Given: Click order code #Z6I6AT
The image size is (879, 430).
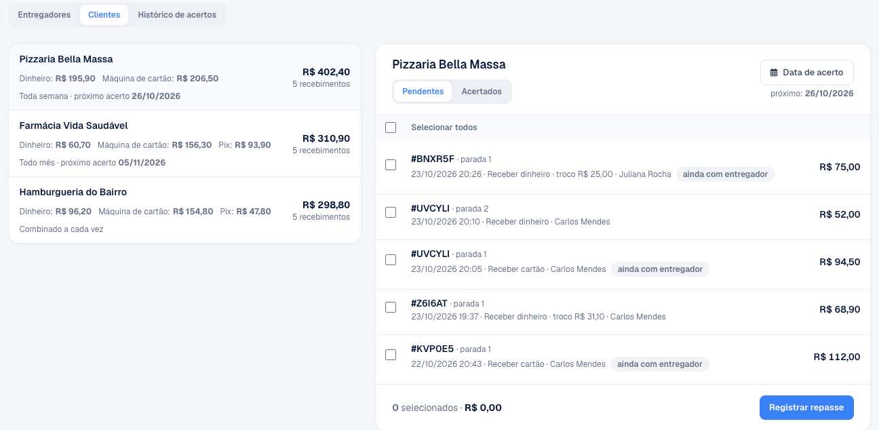Looking at the screenshot, I should tap(429, 303).
